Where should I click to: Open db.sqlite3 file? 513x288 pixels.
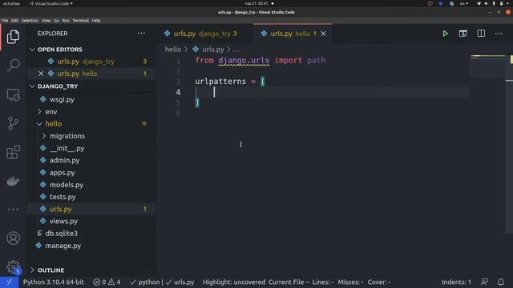pyautogui.click(x=61, y=234)
